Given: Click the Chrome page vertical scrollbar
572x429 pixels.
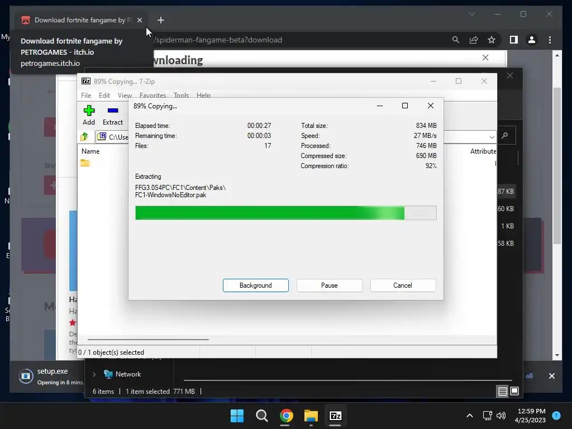Looking at the screenshot, I should tap(557, 166).
